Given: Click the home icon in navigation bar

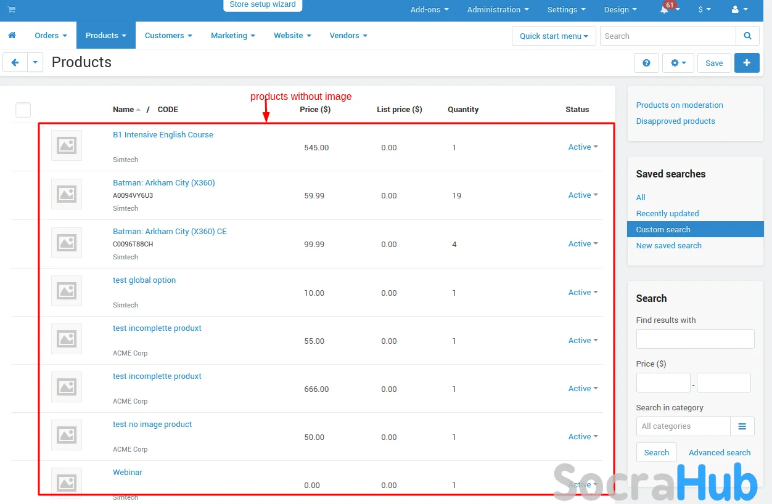Looking at the screenshot, I should point(12,36).
